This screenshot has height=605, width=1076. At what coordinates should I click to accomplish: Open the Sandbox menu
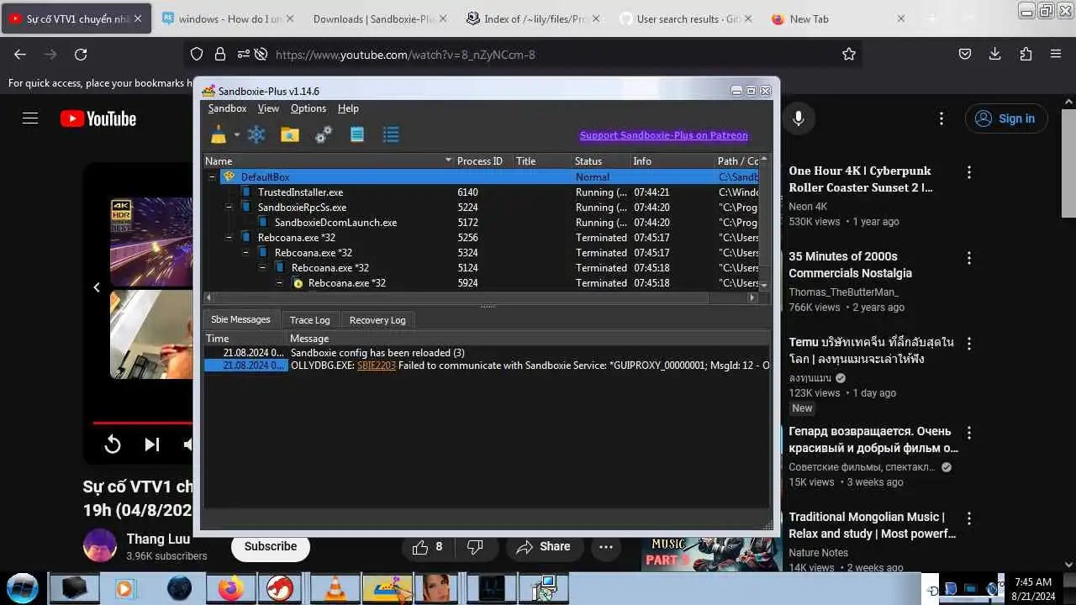pyautogui.click(x=228, y=108)
